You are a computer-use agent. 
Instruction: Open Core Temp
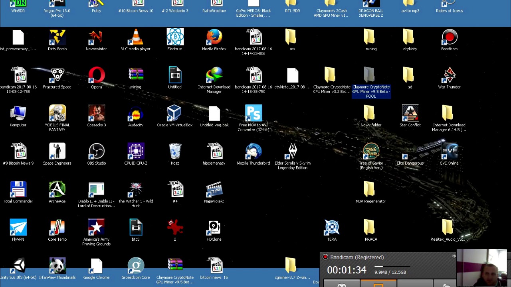pyautogui.click(x=57, y=228)
